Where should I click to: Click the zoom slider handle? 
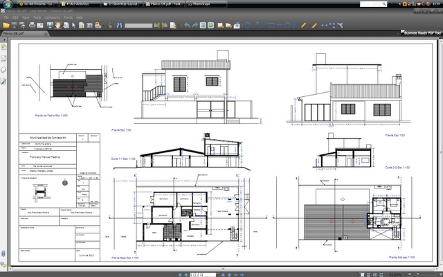point(418,274)
